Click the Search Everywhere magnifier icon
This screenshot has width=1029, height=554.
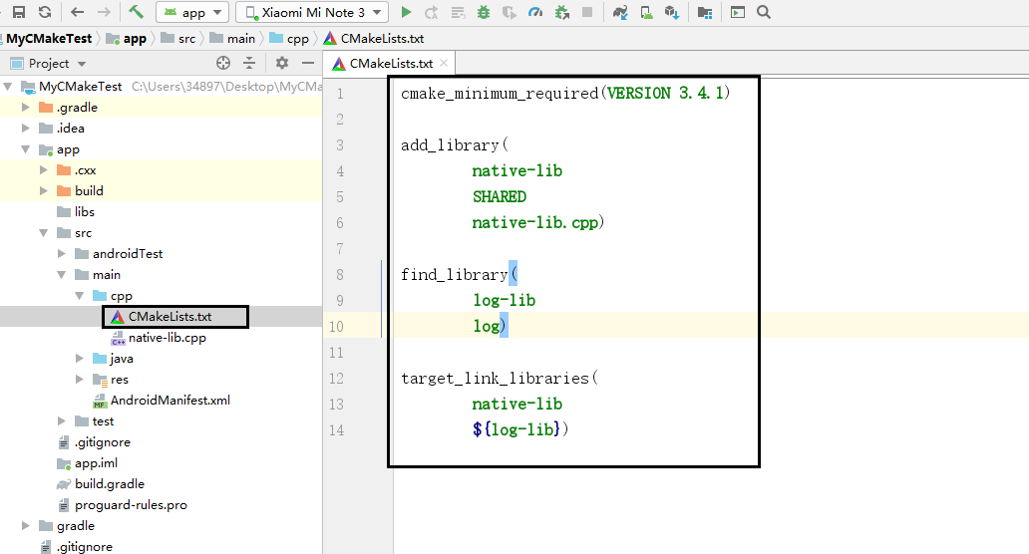pos(763,12)
